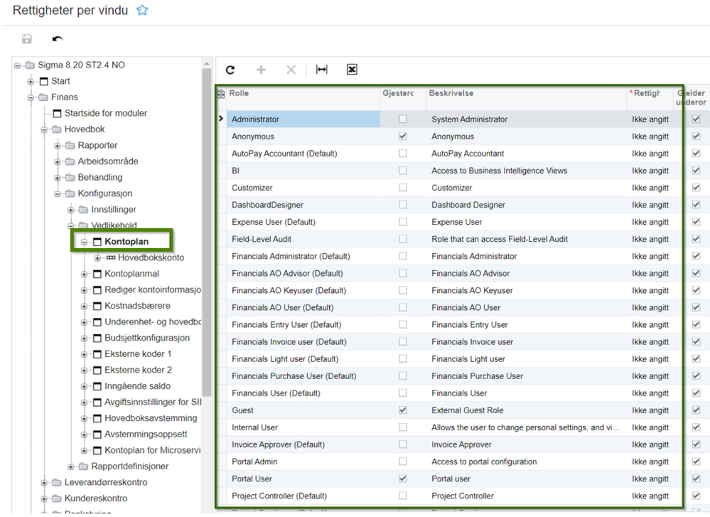710x517 pixels.
Task: Export grid to Excel
Action: [x=352, y=69]
